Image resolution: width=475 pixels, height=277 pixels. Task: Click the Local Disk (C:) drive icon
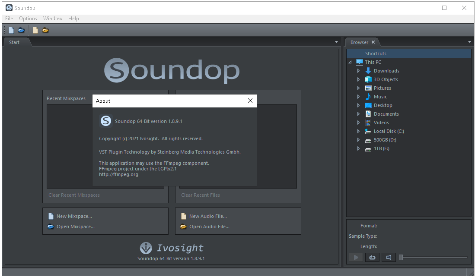tap(368, 131)
